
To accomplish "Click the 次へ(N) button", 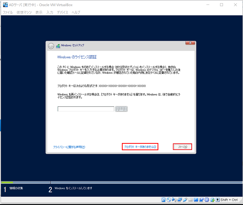I will point(183,147).
